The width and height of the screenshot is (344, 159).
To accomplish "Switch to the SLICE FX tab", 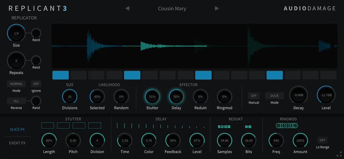I will 17,130.
